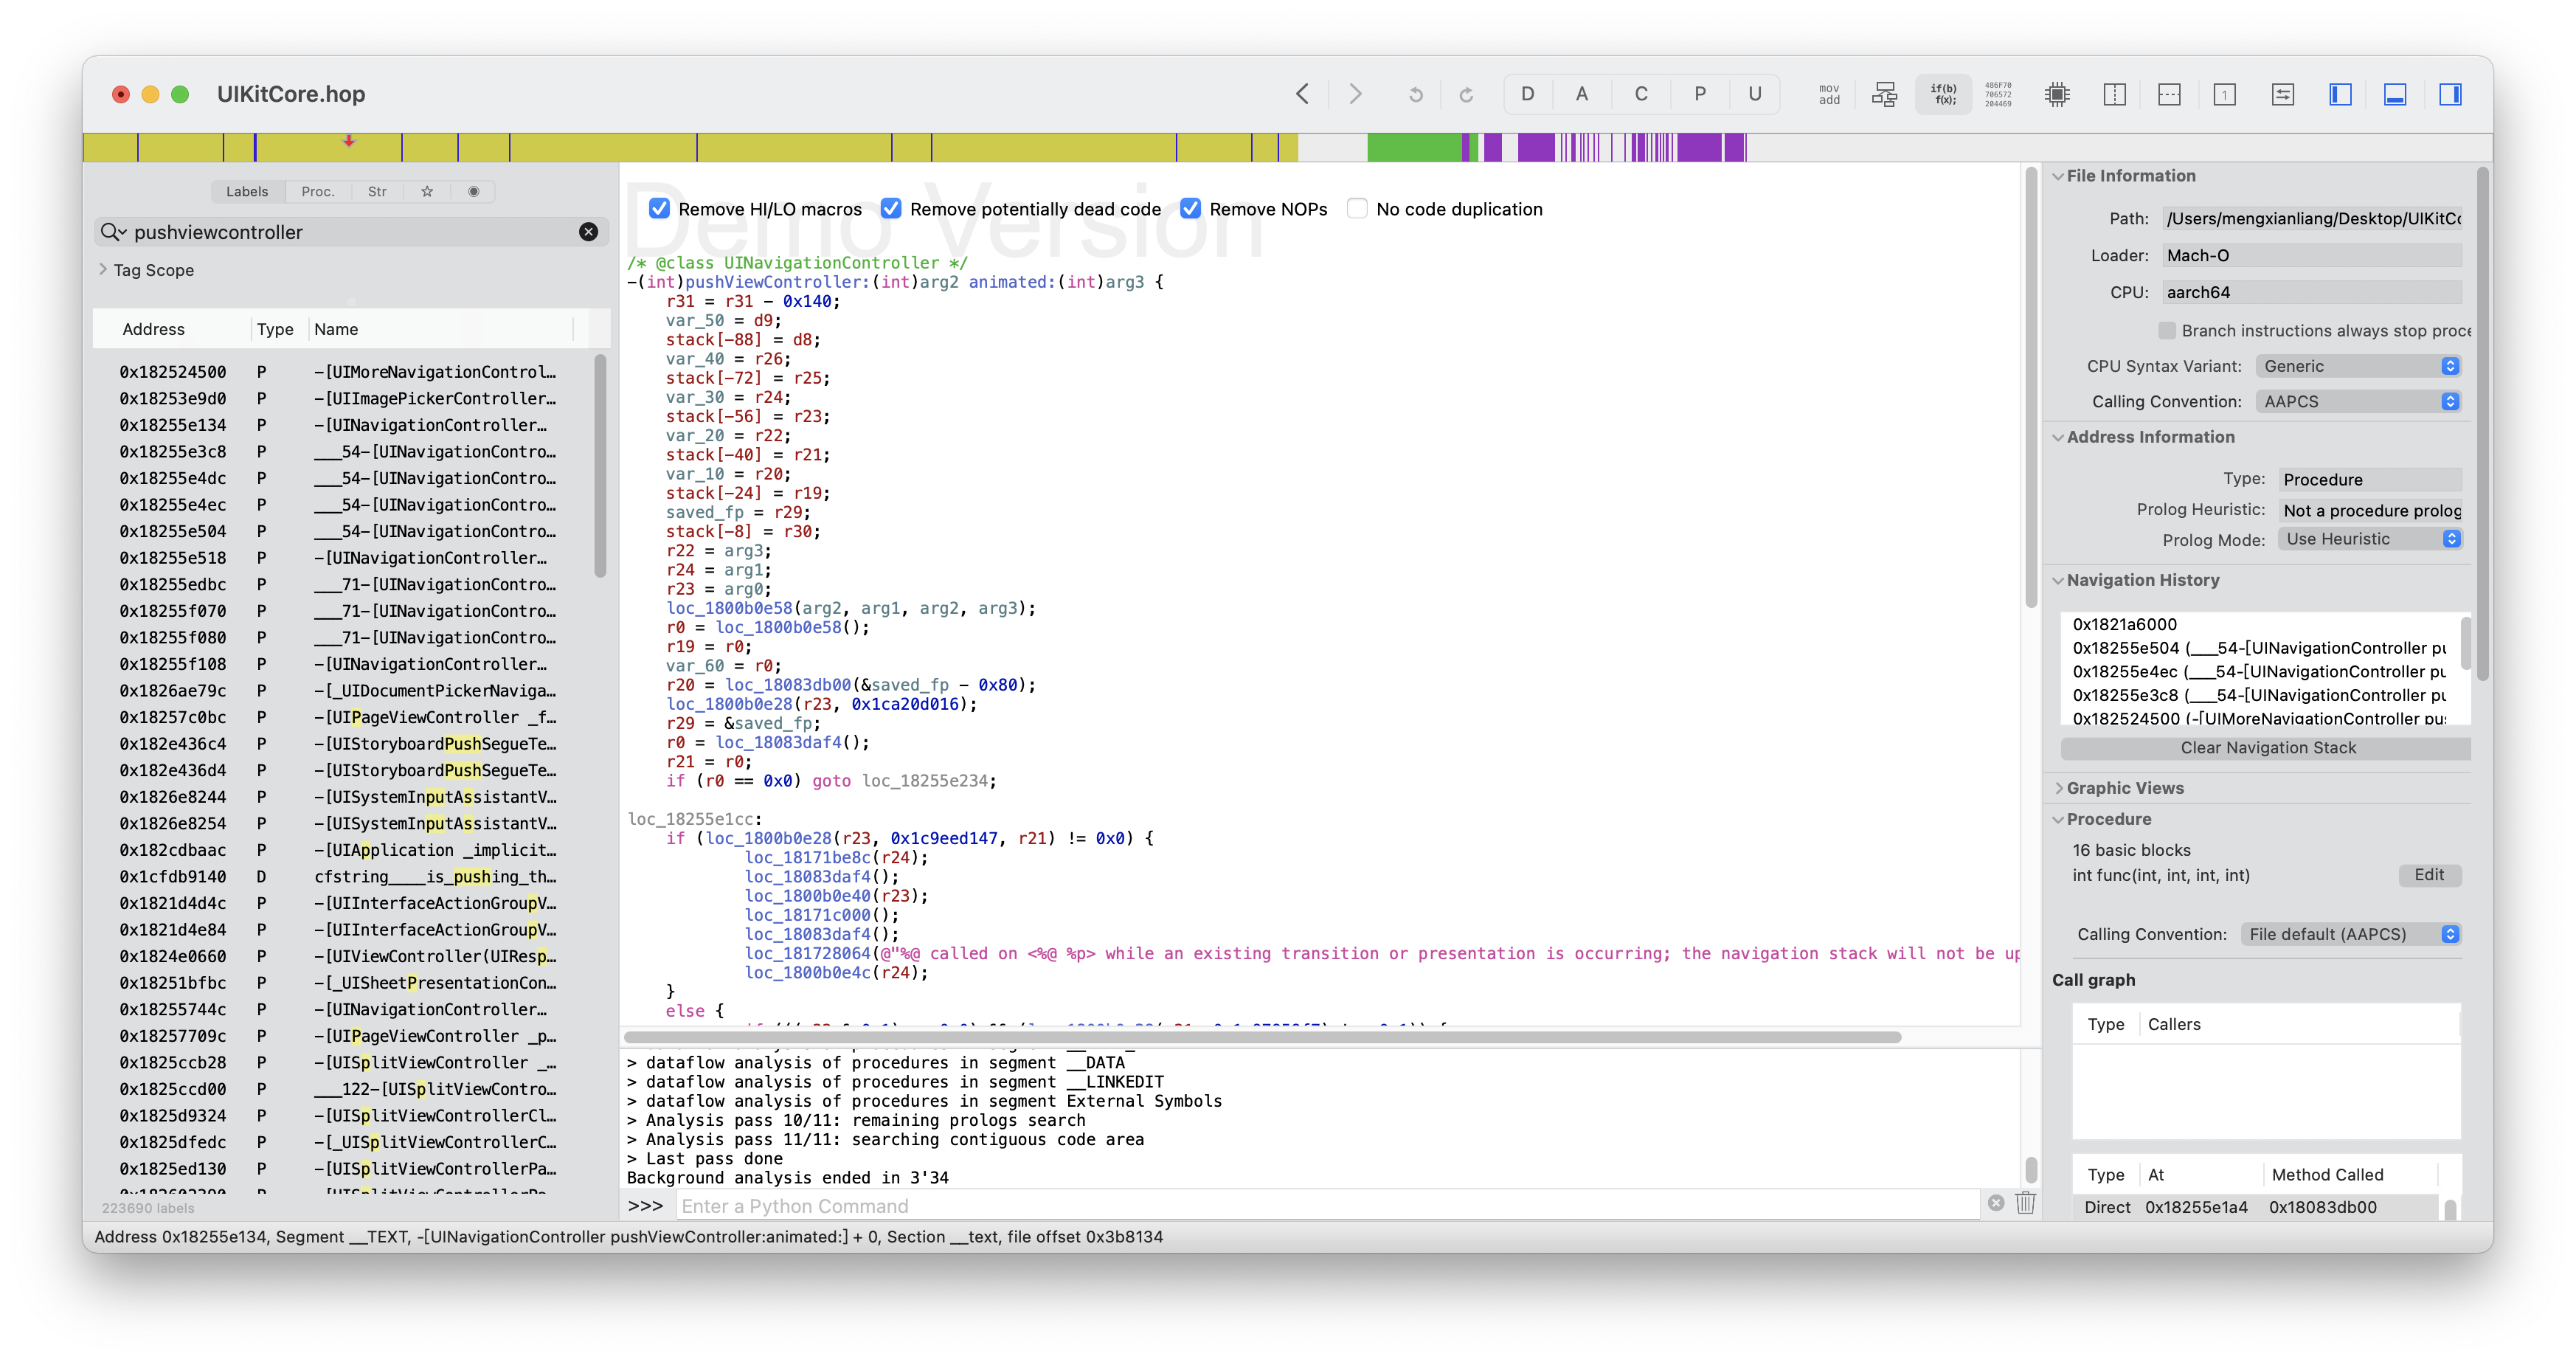Image resolution: width=2576 pixels, height=1362 pixels.
Task: Mark selection as Procedure with P button
Action: click(1699, 94)
